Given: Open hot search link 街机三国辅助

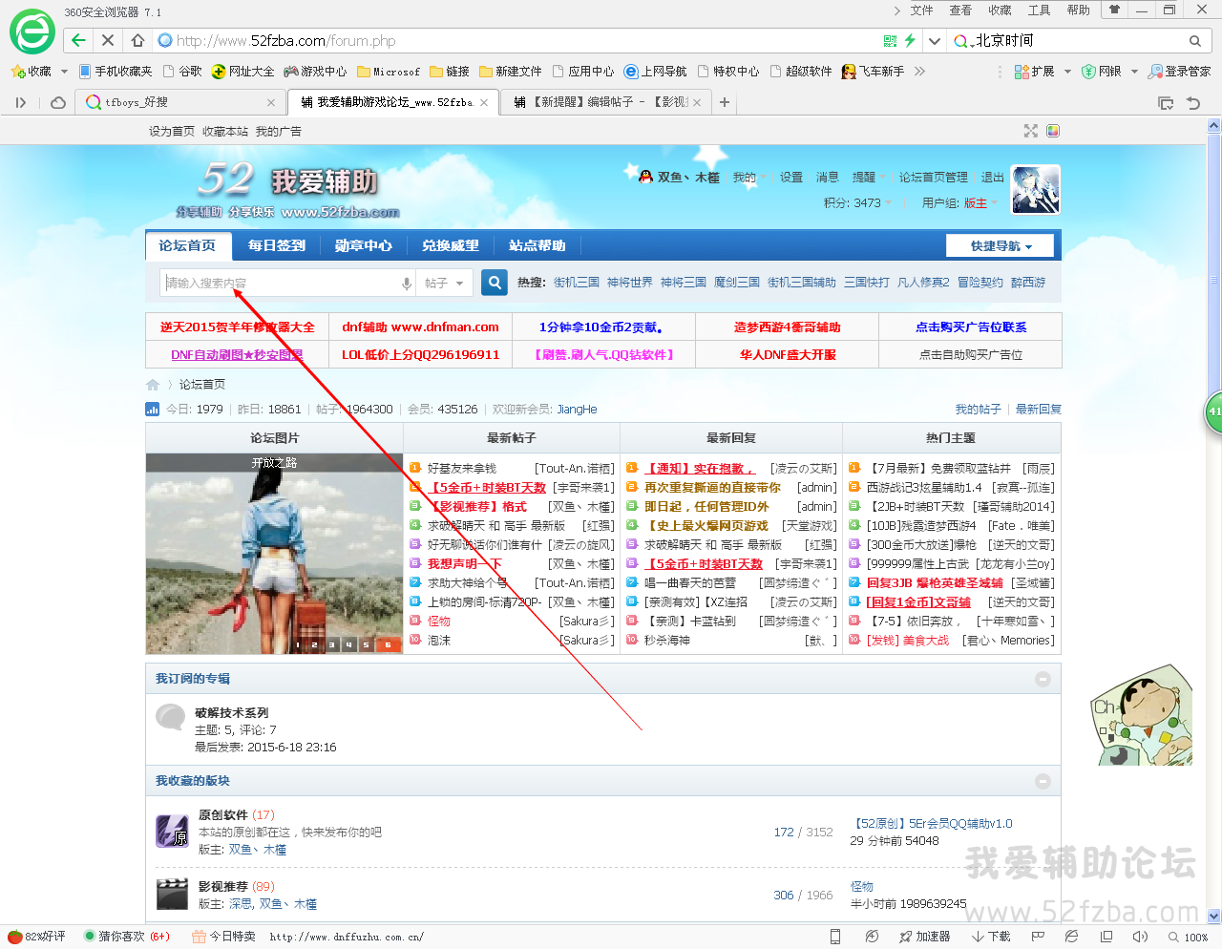Looking at the screenshot, I should (x=802, y=283).
